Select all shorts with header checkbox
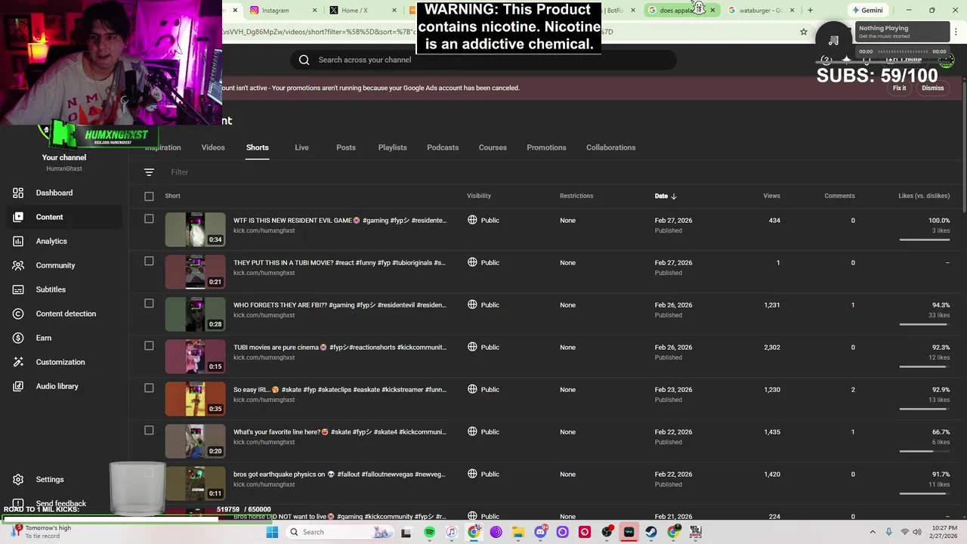This screenshot has height=544, width=967. pyautogui.click(x=149, y=196)
